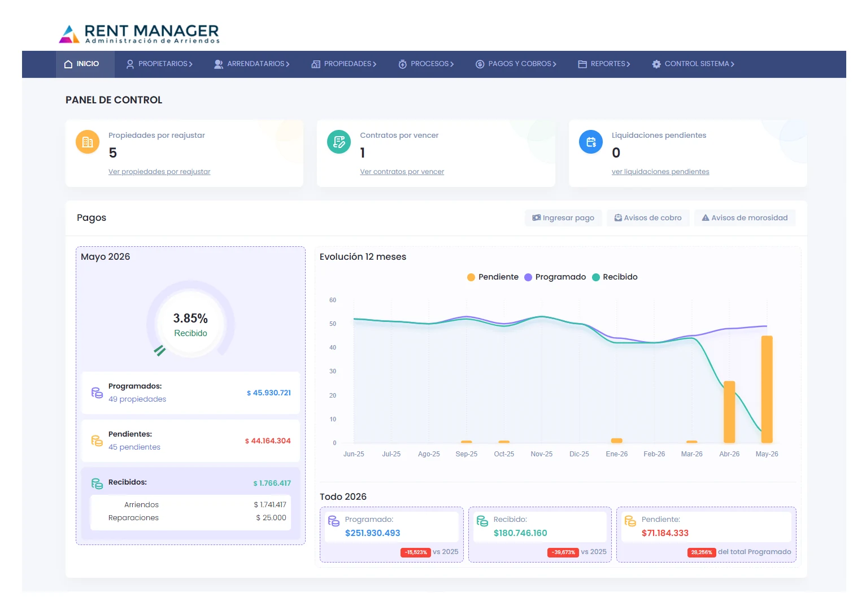Click the orange coins icon beside Pendientes
This screenshot has height=610, width=866.
(97, 441)
